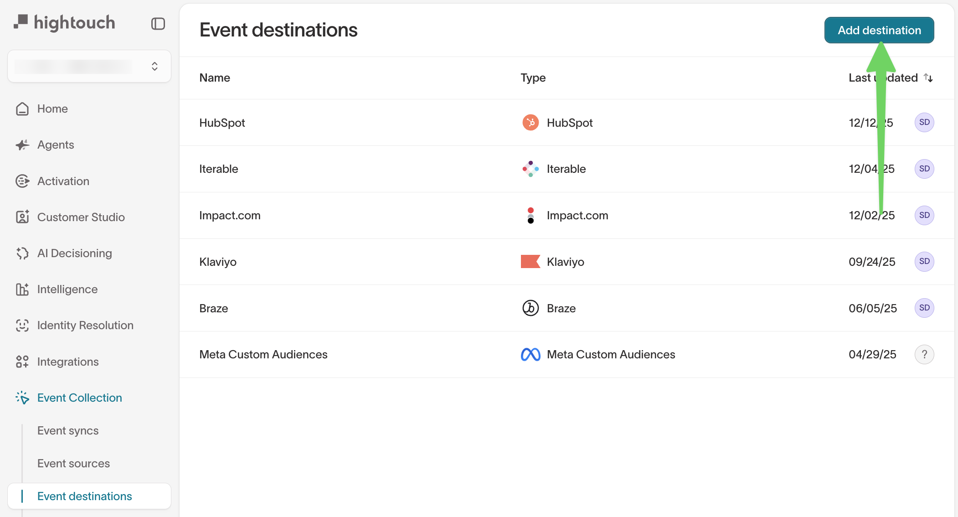Switch to Event syncs
The height and width of the screenshot is (517, 958).
pyautogui.click(x=67, y=430)
